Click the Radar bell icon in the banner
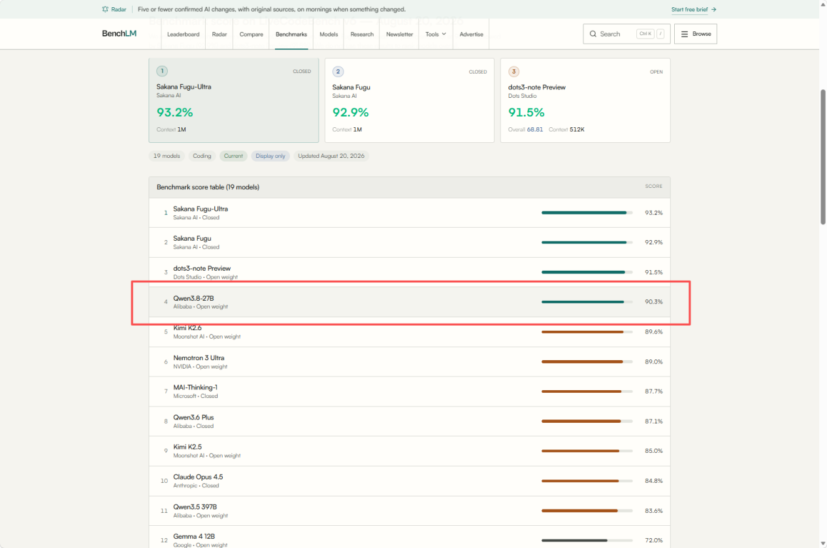827x548 pixels. coord(105,10)
